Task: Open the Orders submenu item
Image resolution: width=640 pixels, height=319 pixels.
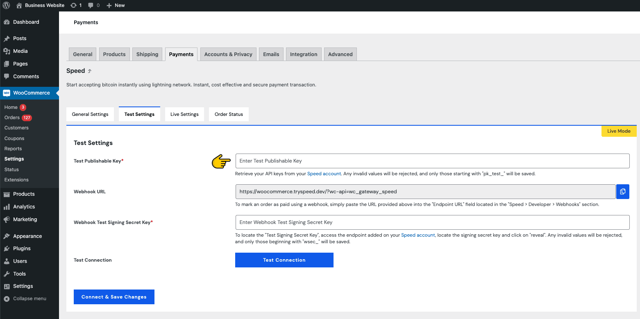Action: pyautogui.click(x=12, y=118)
